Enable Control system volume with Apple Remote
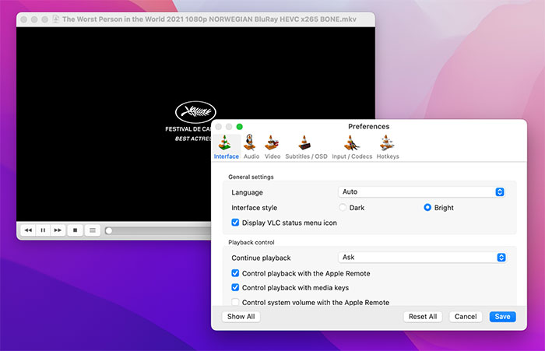The image size is (545, 351). 236,302
